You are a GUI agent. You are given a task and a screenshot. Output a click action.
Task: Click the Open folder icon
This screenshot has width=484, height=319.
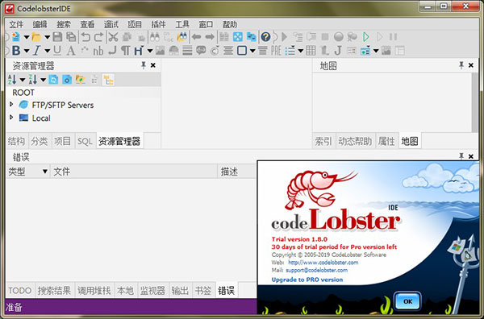(36, 37)
